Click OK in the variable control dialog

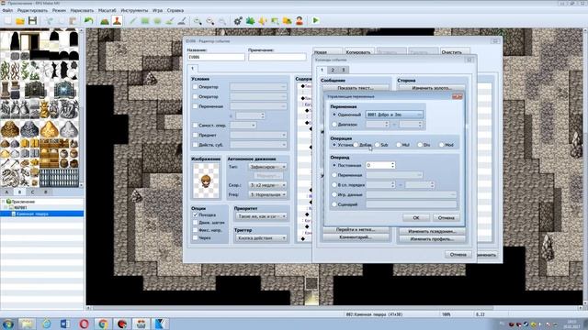tap(416, 218)
